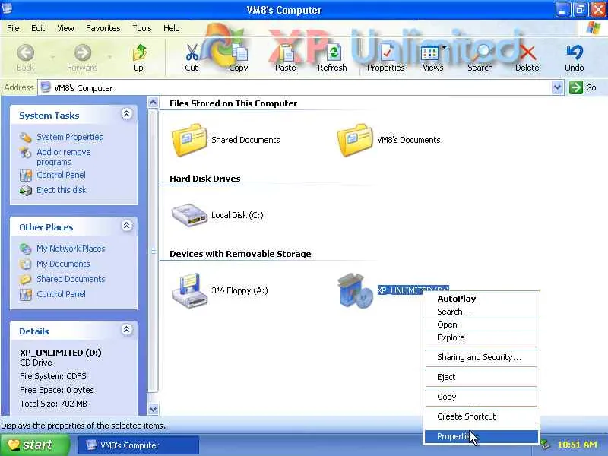Select the VM8's Documents folder icon
608x456 pixels.
click(355, 140)
